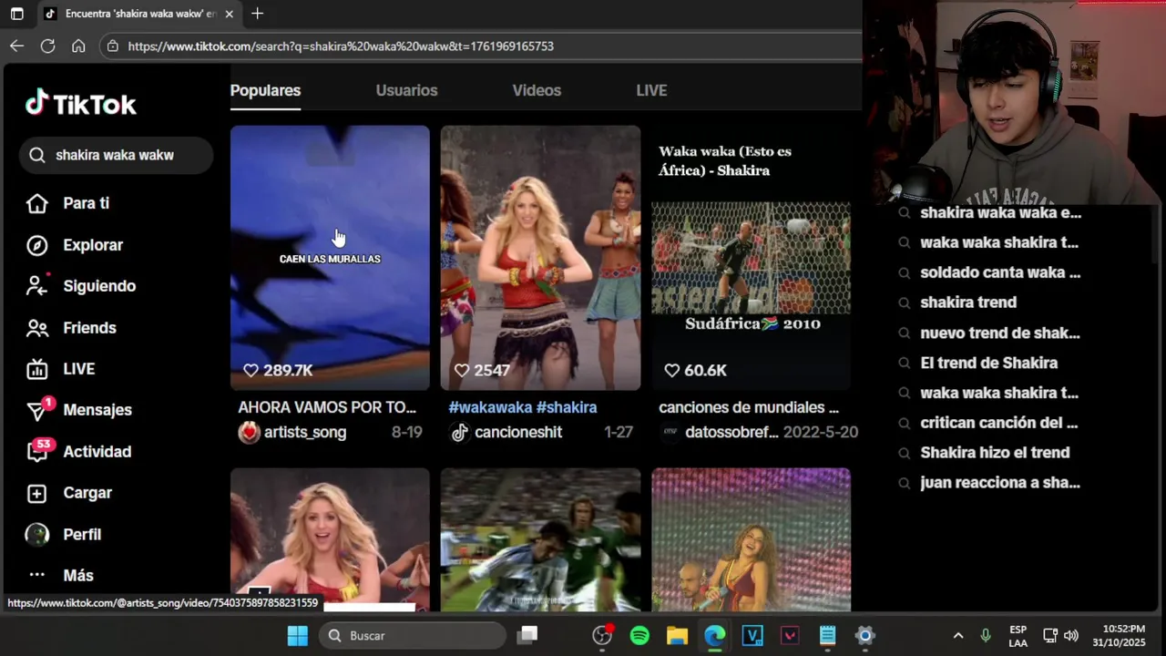The height and width of the screenshot is (656, 1166).
Task: Click the taskbar Buscar search box
Action: [413, 636]
